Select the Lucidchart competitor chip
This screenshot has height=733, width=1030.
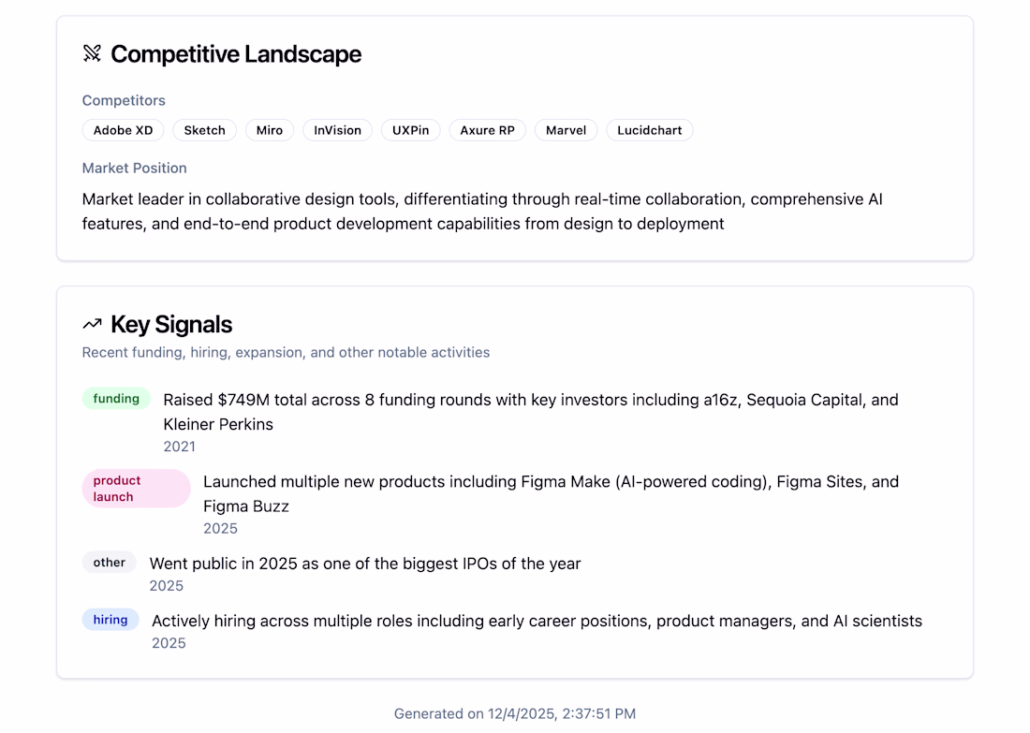(649, 130)
